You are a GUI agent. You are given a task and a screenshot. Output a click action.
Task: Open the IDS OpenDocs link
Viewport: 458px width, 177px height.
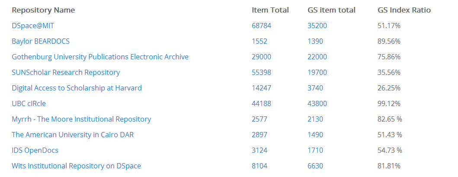(35, 150)
